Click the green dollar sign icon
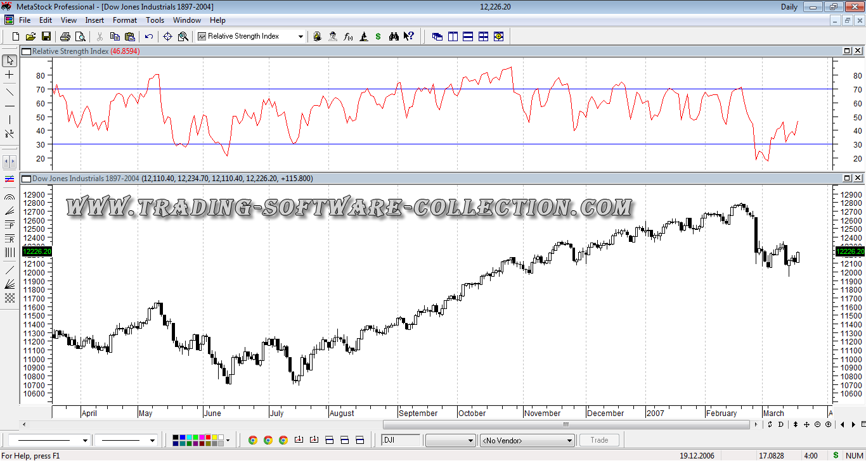 pos(378,37)
